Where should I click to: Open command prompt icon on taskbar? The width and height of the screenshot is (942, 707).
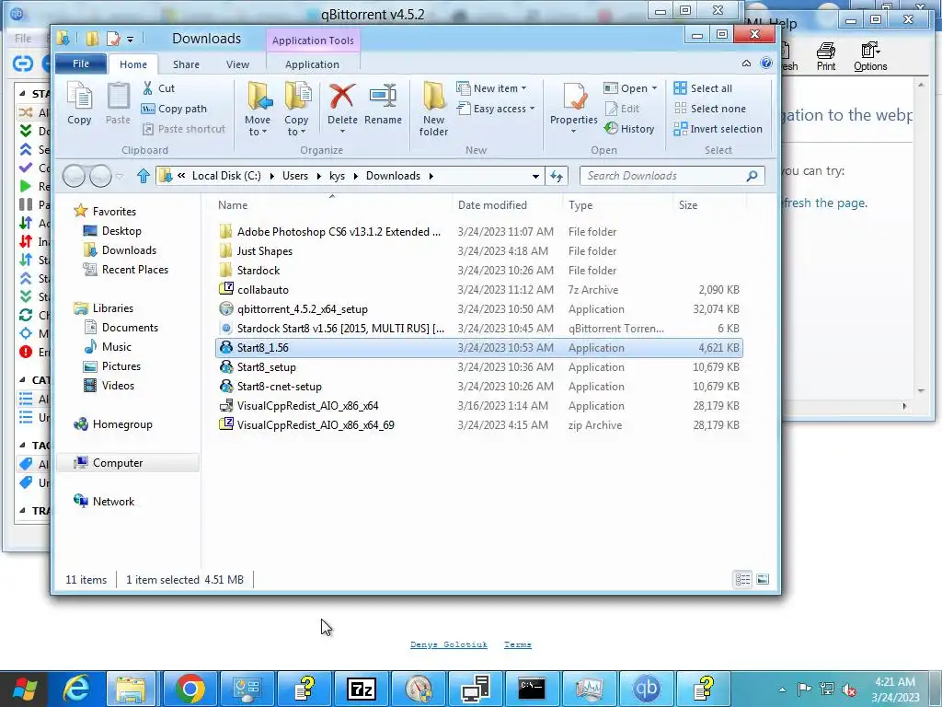point(533,688)
